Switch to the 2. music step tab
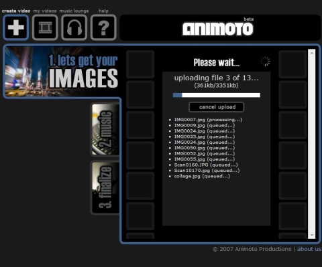 (x=105, y=129)
